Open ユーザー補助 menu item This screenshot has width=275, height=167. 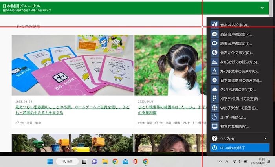[x=233, y=117]
